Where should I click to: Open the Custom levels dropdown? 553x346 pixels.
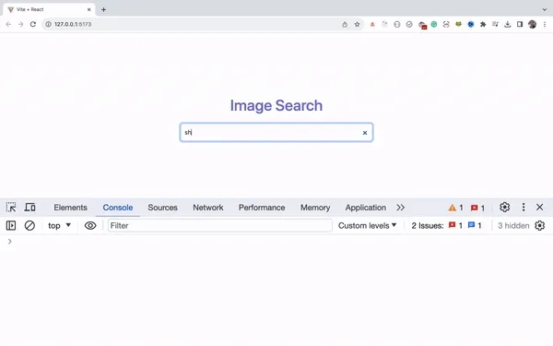click(x=367, y=226)
